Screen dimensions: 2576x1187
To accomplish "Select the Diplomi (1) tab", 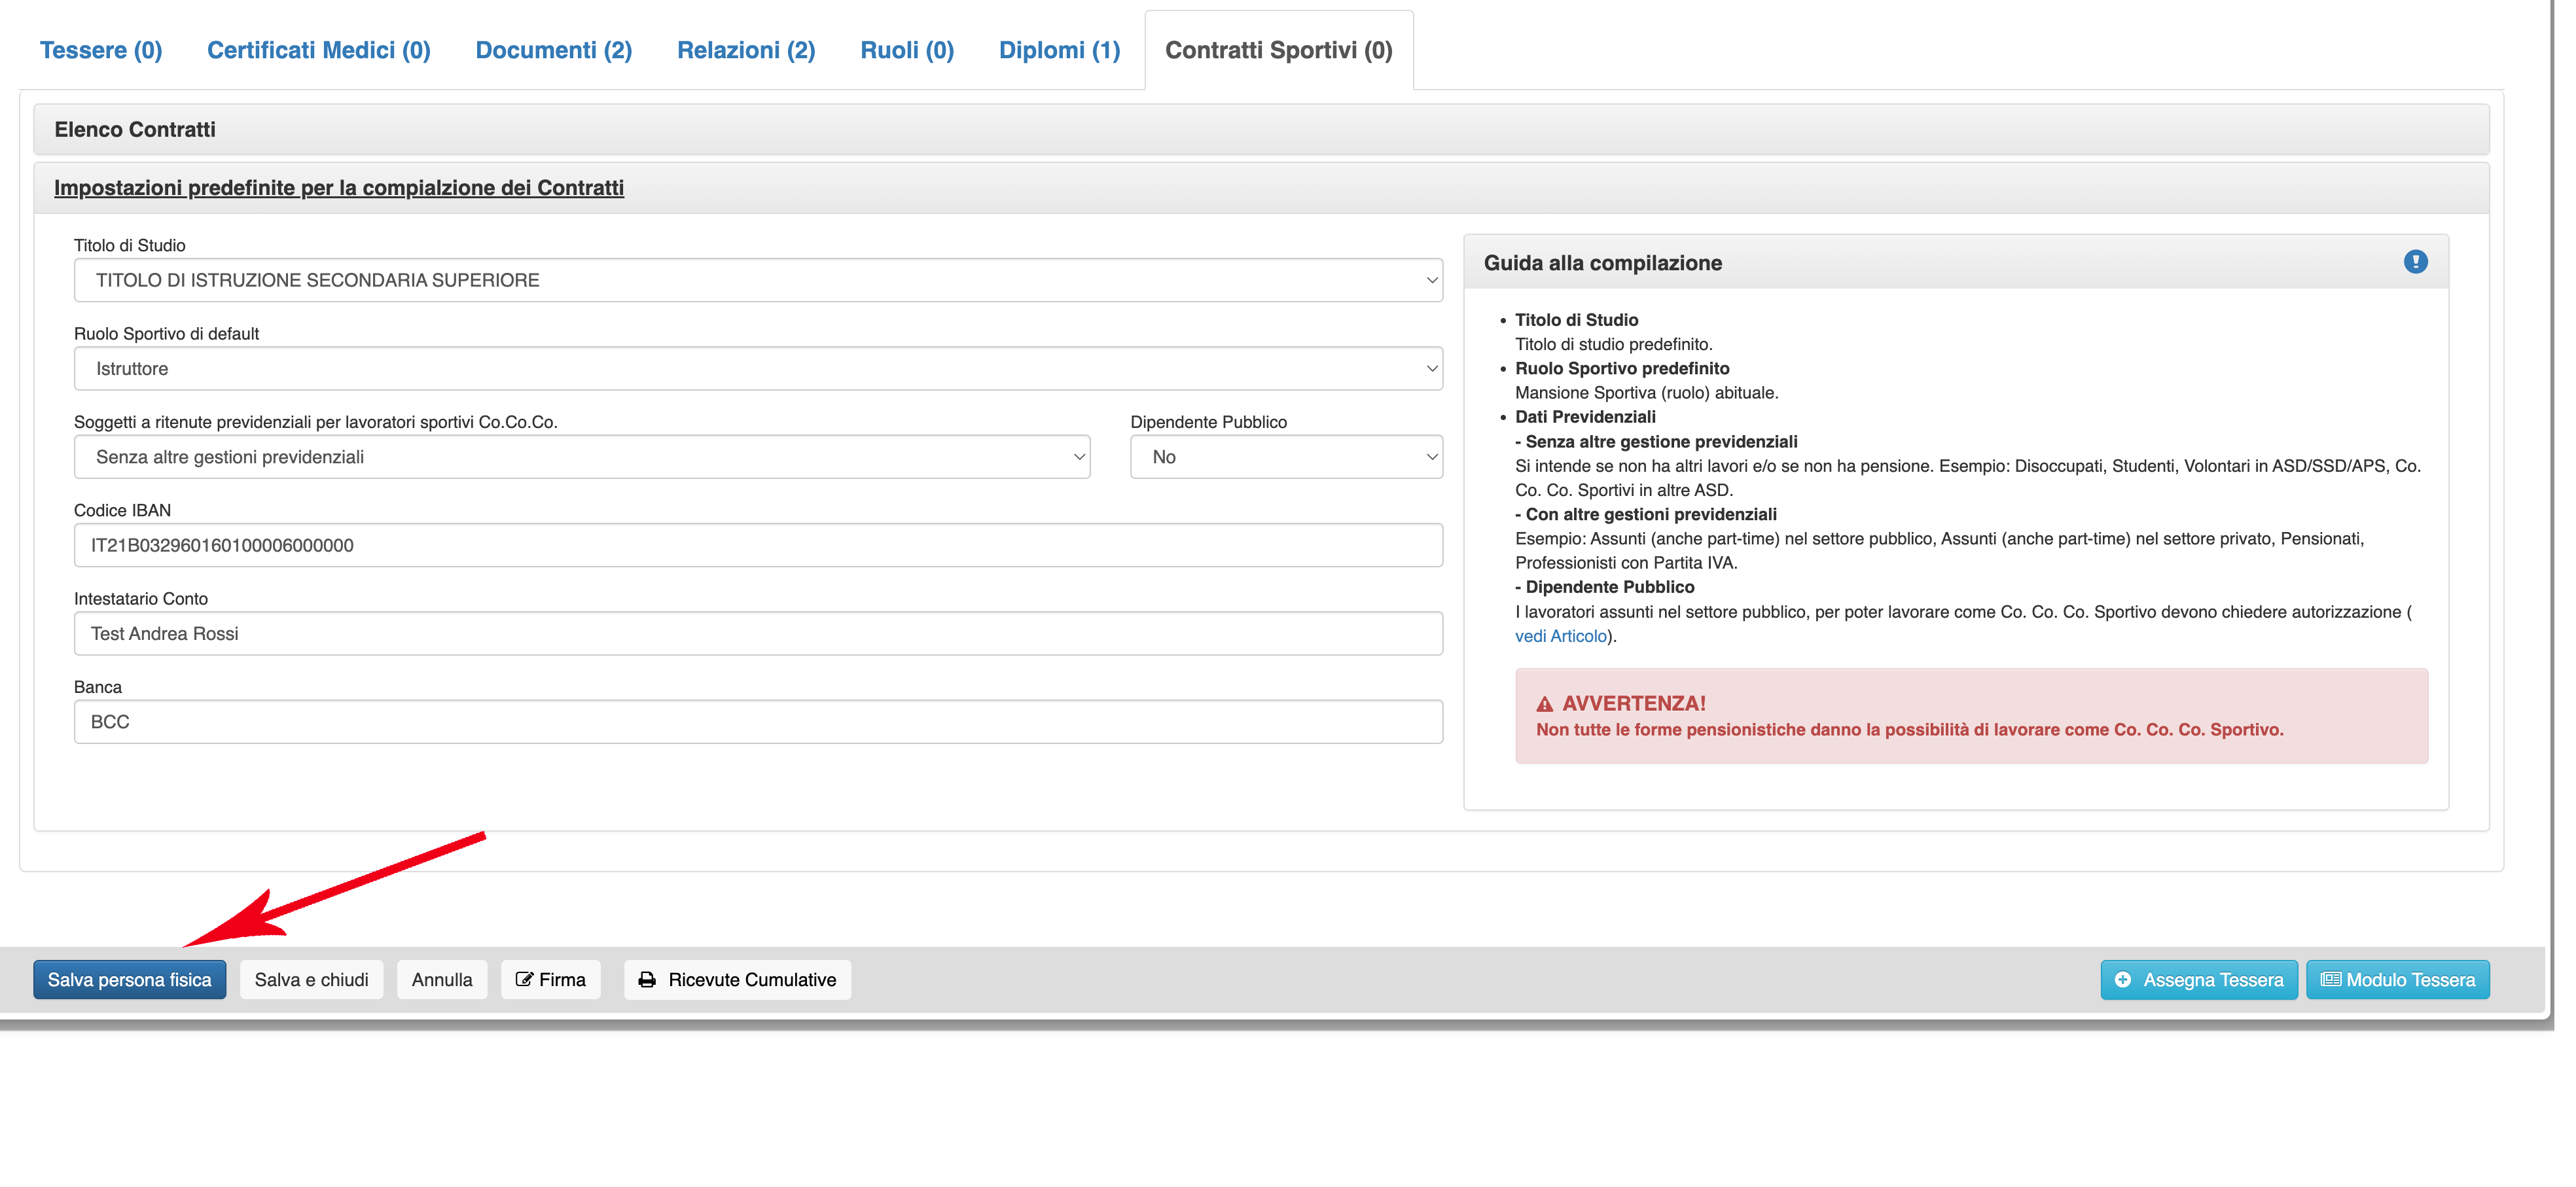I will [1059, 50].
